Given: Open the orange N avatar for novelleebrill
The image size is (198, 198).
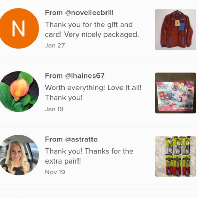Looking at the screenshot, I should coord(19,28).
